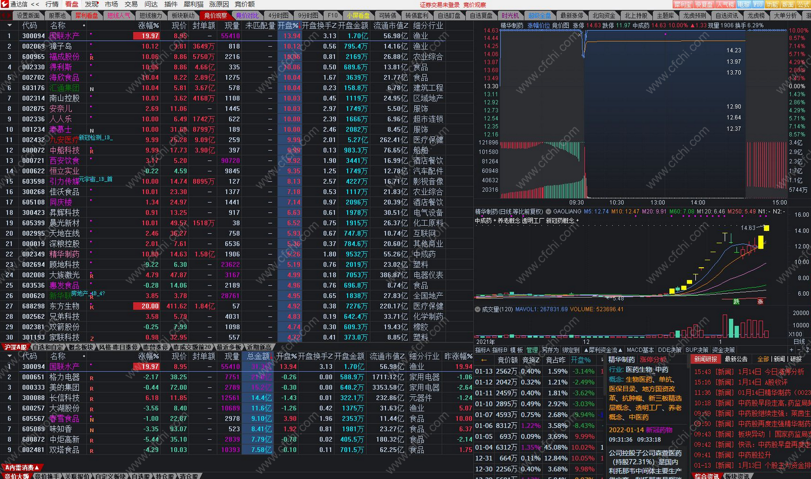Click the 快复盘 toolbar button
The width and height of the screenshot is (811, 479).
click(x=704, y=4)
